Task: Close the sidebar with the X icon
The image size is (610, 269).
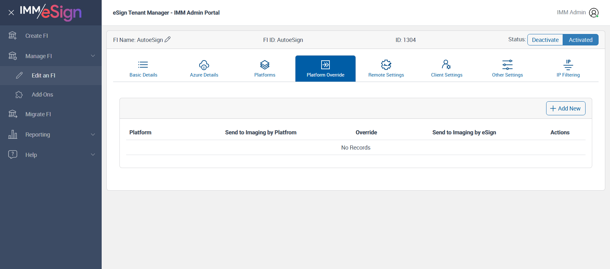Action: (x=11, y=13)
